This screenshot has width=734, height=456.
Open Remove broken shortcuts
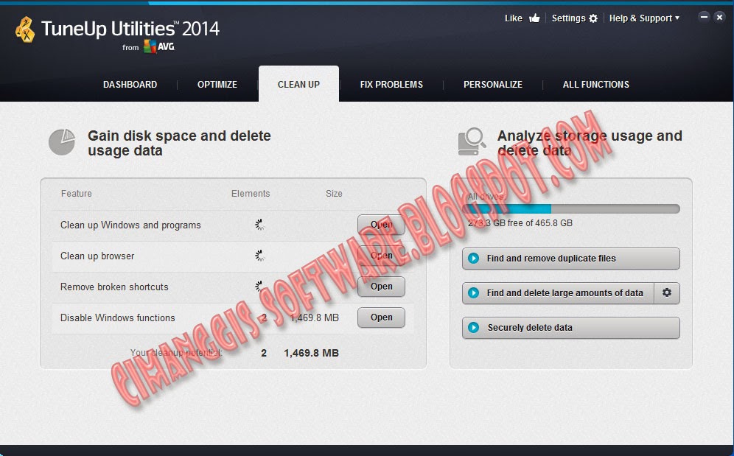(381, 287)
